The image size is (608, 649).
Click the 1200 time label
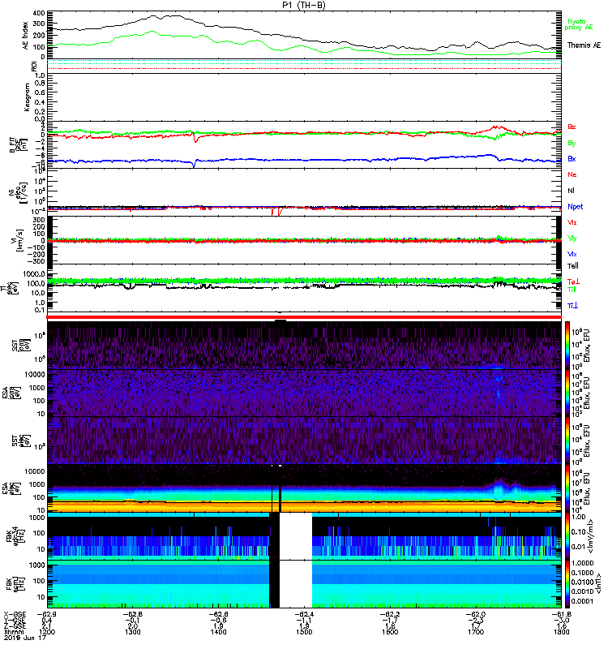[47, 632]
